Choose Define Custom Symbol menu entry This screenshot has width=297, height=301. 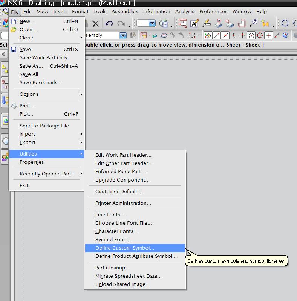coord(135,248)
